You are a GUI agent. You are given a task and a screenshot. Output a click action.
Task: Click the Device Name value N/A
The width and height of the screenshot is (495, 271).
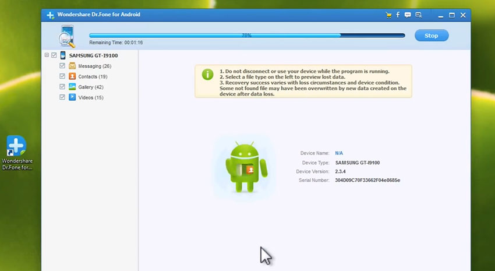click(x=339, y=153)
